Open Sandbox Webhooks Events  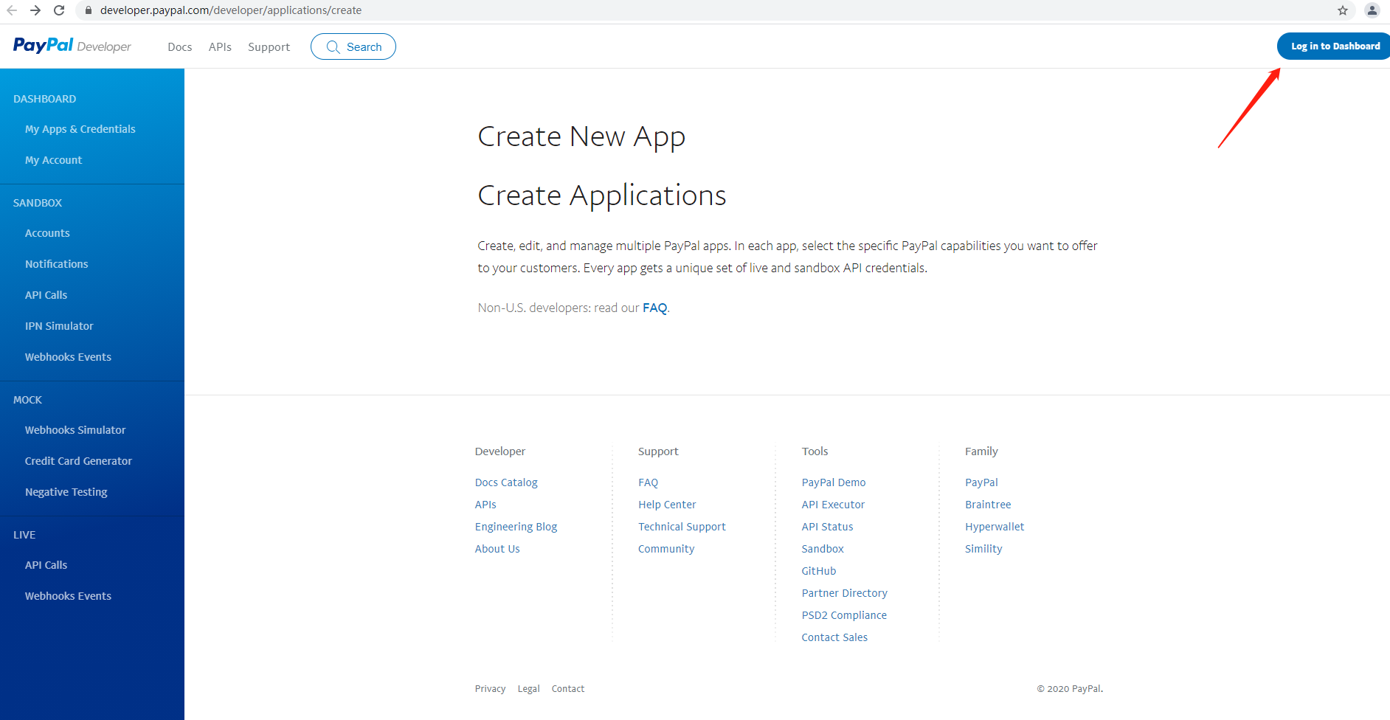click(x=69, y=357)
